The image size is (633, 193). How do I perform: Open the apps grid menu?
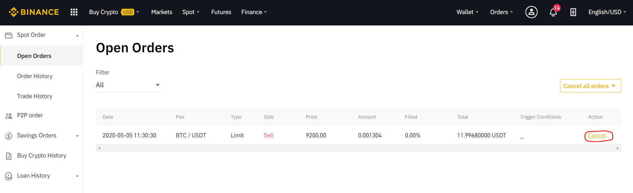point(74,12)
